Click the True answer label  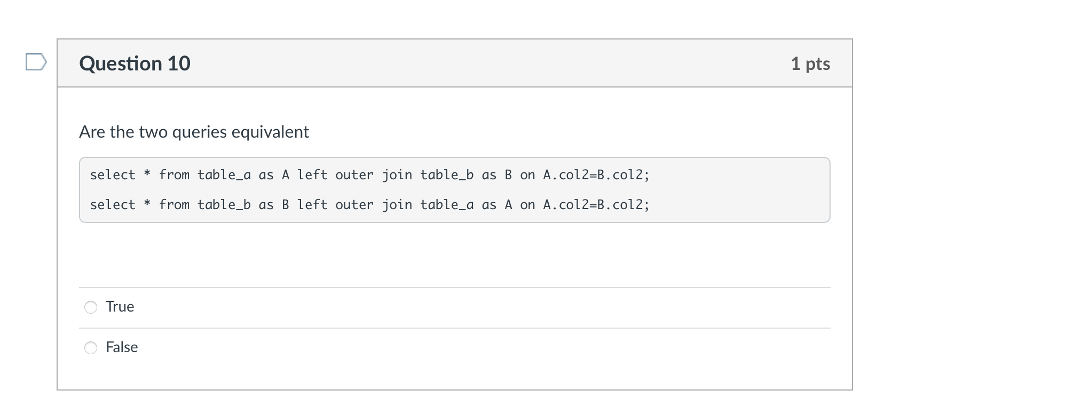tap(120, 307)
